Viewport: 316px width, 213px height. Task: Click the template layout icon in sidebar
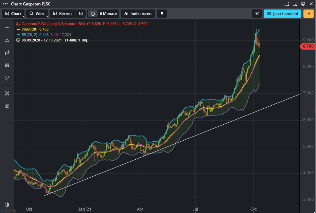7,106
